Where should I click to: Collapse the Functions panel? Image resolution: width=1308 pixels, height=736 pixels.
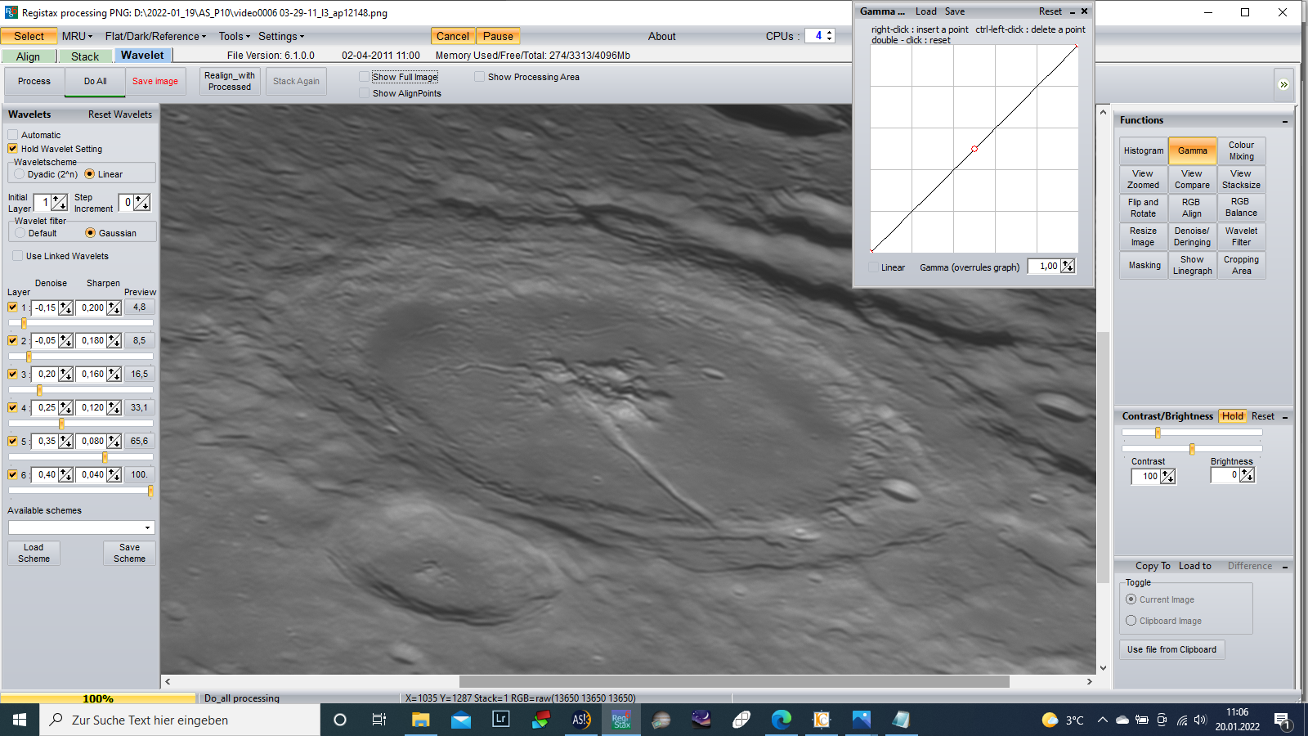click(1285, 121)
